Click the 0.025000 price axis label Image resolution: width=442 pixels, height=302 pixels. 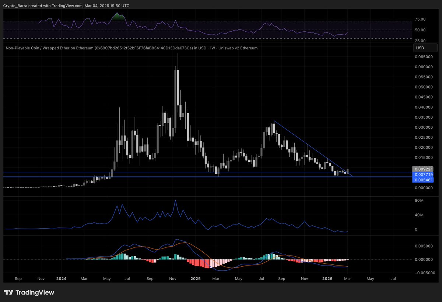tap(424, 138)
